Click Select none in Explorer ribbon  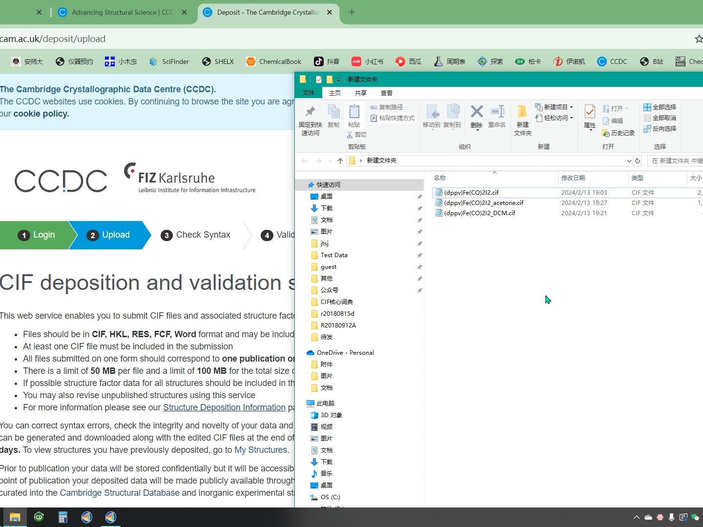[x=660, y=118]
